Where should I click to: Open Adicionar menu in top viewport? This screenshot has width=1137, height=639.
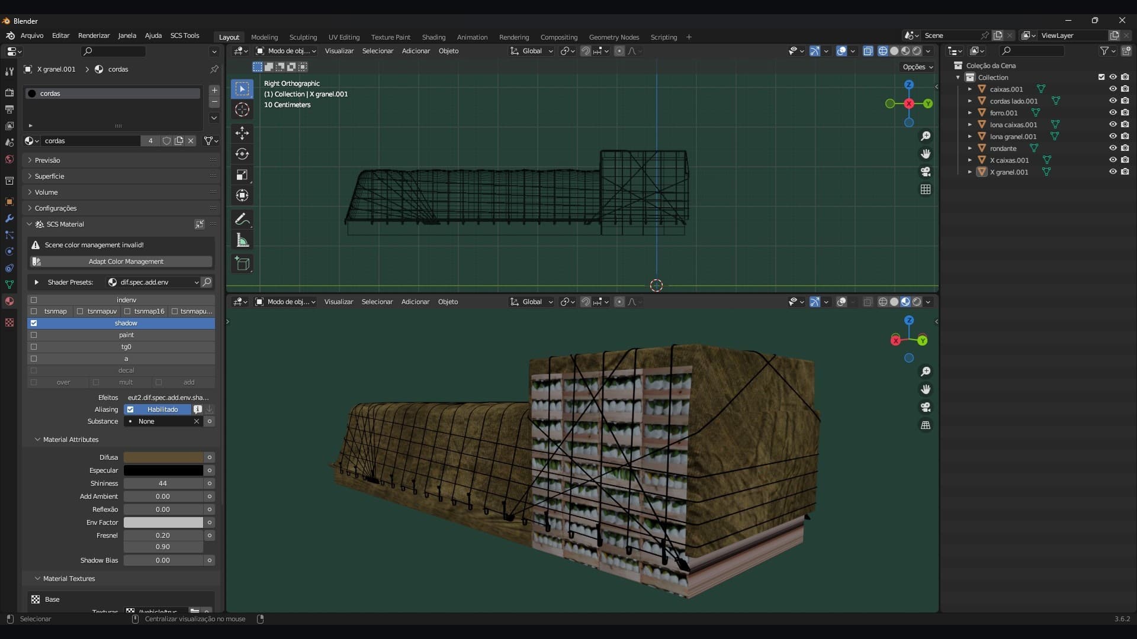coord(416,51)
